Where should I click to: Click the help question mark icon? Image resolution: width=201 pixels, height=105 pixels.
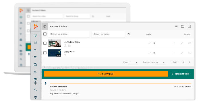36,97
